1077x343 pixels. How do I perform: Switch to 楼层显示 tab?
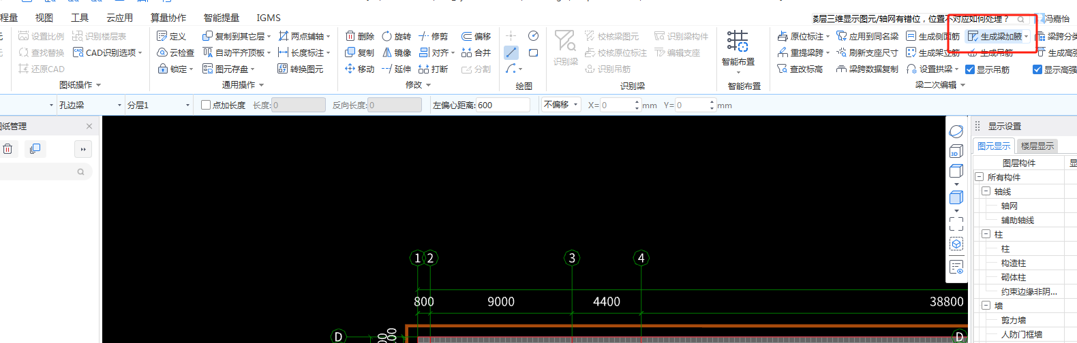coord(1037,146)
